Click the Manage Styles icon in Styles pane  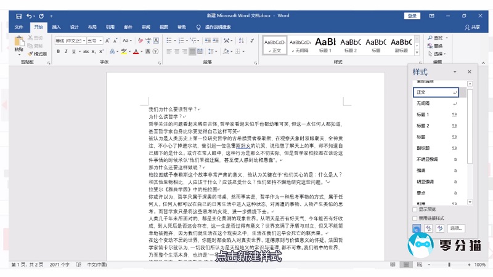point(438,228)
